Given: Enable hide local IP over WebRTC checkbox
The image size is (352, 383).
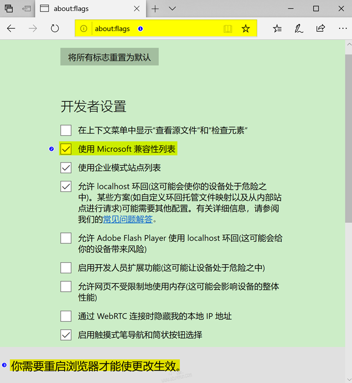Looking at the screenshot, I should [66, 316].
